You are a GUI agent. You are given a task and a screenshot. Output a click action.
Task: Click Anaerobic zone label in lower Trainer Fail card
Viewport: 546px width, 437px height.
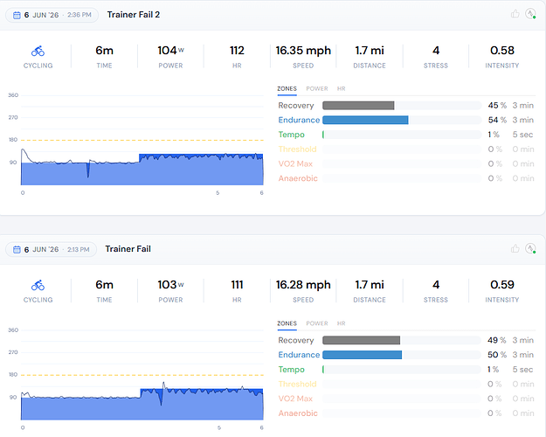pyautogui.click(x=298, y=413)
